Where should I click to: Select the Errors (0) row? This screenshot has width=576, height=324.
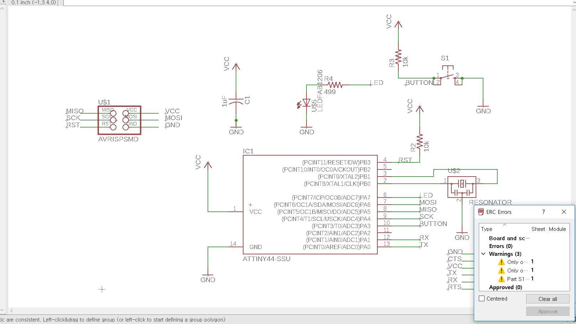pos(524,246)
